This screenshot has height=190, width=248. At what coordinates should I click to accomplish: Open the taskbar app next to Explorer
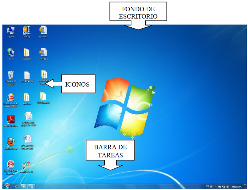tap(32, 186)
